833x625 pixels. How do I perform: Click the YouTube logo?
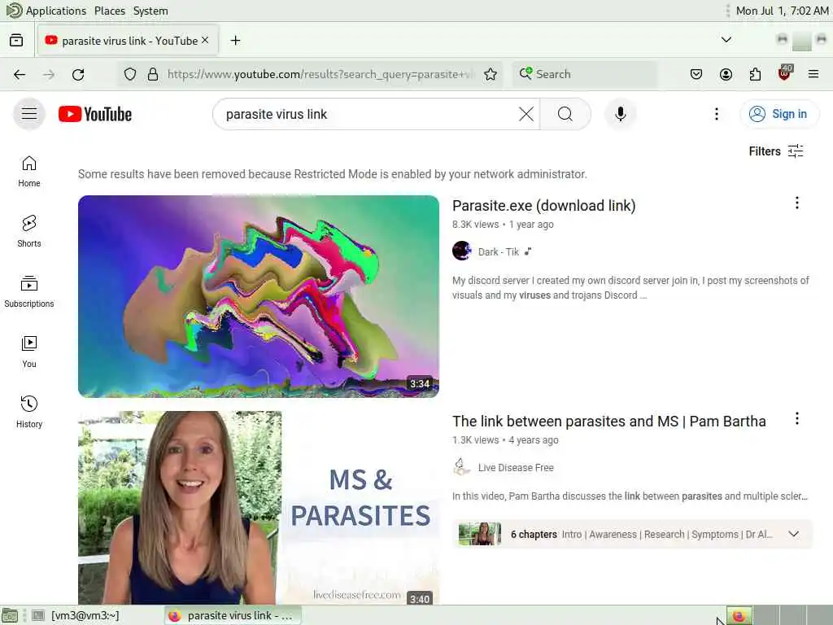click(x=95, y=114)
